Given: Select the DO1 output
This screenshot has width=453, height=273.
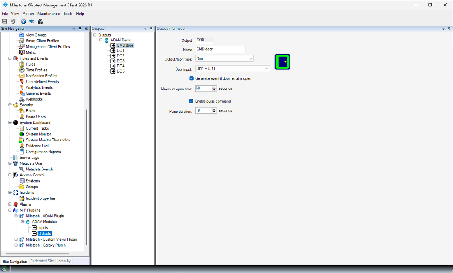Looking at the screenshot, I should point(120,51).
